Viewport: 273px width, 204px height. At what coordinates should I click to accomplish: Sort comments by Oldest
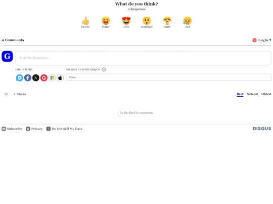[x=266, y=94]
